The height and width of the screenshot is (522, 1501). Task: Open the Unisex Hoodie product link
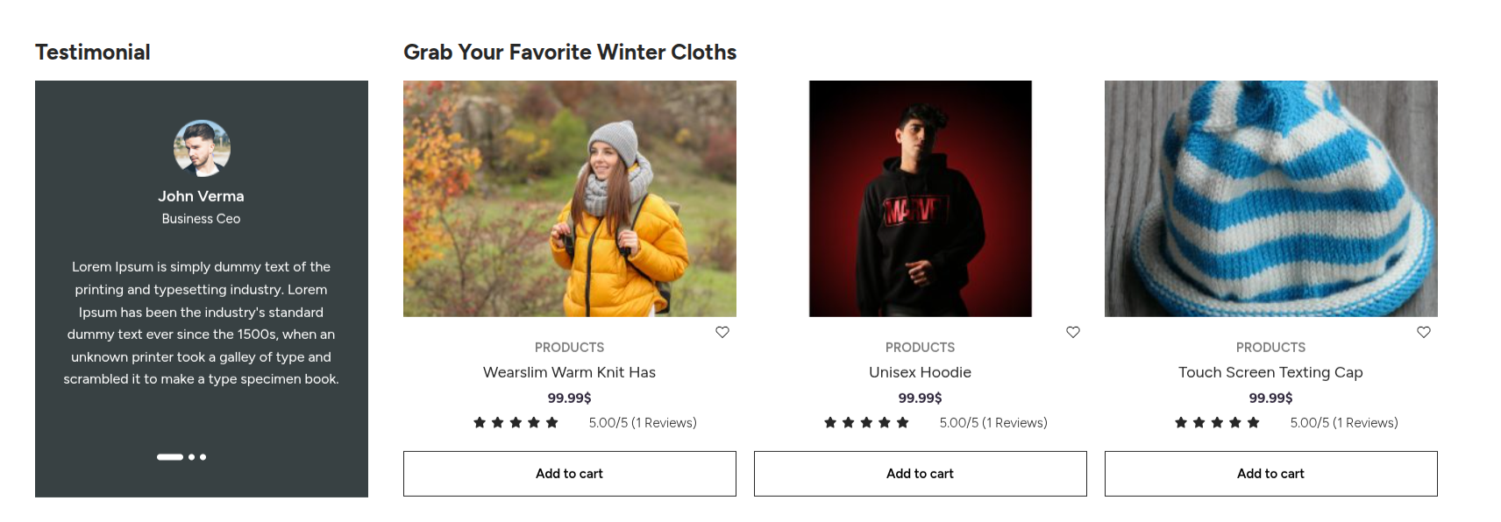[x=921, y=372]
